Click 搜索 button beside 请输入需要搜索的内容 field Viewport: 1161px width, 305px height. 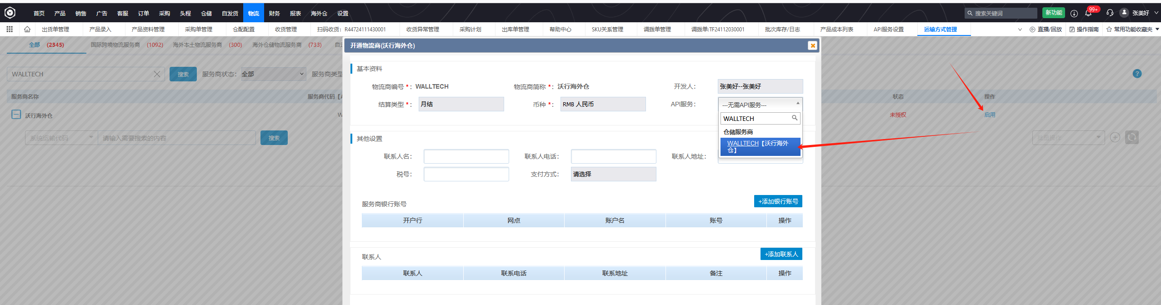point(274,138)
